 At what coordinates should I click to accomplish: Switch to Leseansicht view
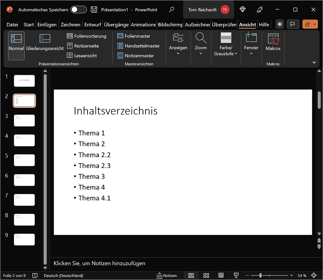82,56
